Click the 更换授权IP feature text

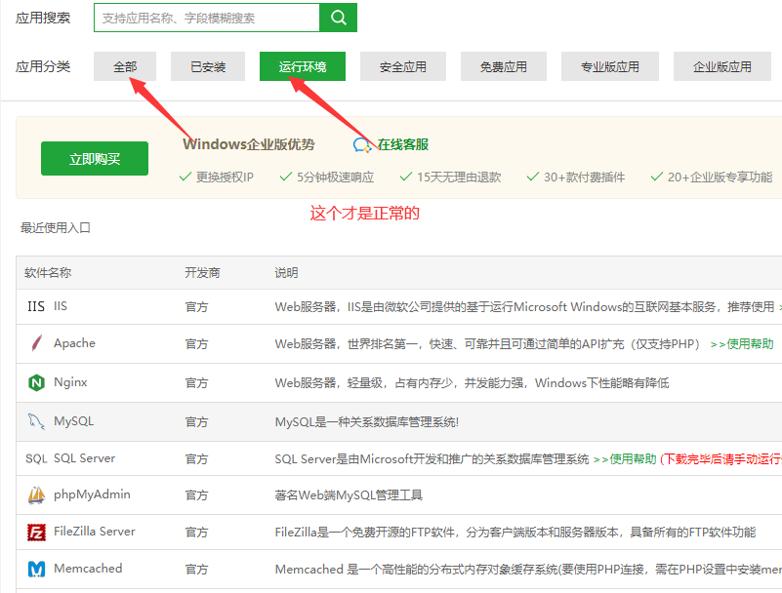pyautogui.click(x=225, y=177)
